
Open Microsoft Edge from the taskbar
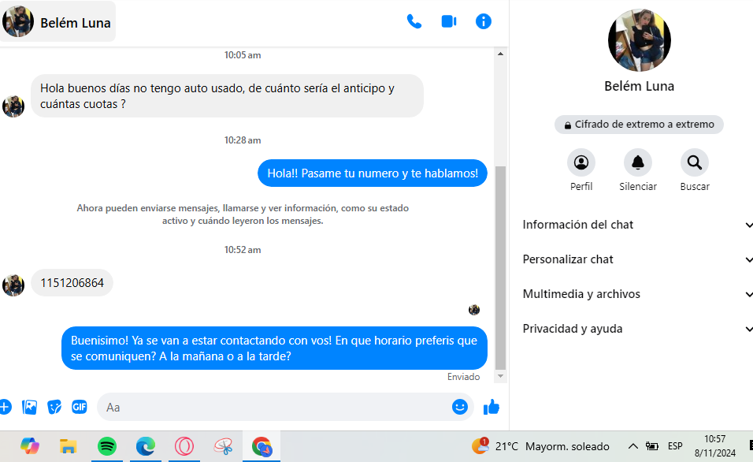pos(146,446)
